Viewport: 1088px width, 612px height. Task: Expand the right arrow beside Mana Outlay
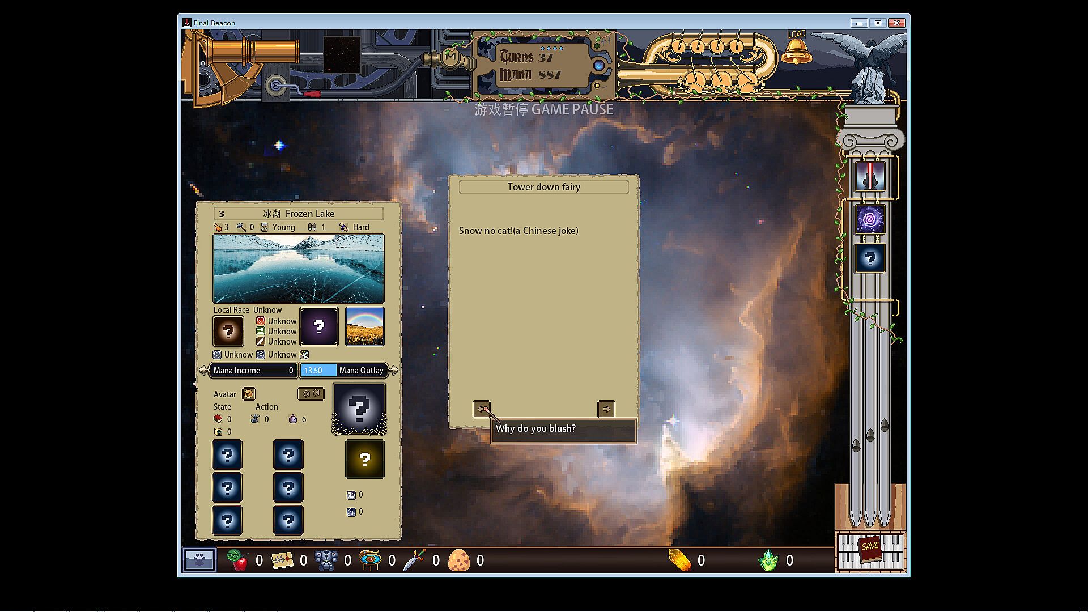(394, 370)
